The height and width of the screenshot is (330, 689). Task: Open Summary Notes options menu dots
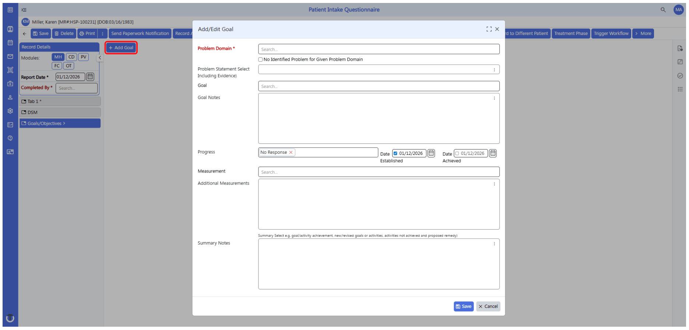pos(494,244)
